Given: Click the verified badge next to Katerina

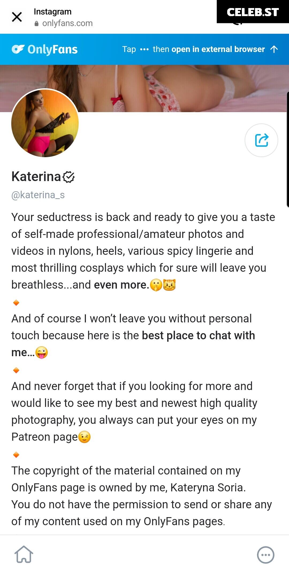Looking at the screenshot, I should coord(69,177).
